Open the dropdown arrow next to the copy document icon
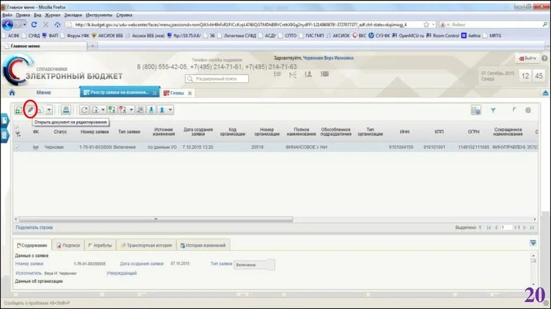Screen dimensions: 551x309 [x=49, y=110]
